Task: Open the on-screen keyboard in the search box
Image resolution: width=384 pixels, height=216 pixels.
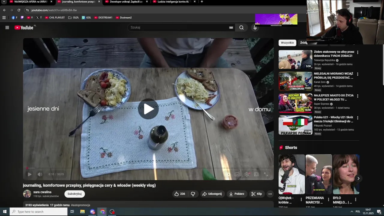Action: point(231,28)
